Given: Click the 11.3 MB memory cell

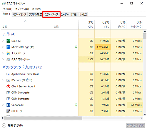Looking at the screenshot, I should click(x=103, y=74).
